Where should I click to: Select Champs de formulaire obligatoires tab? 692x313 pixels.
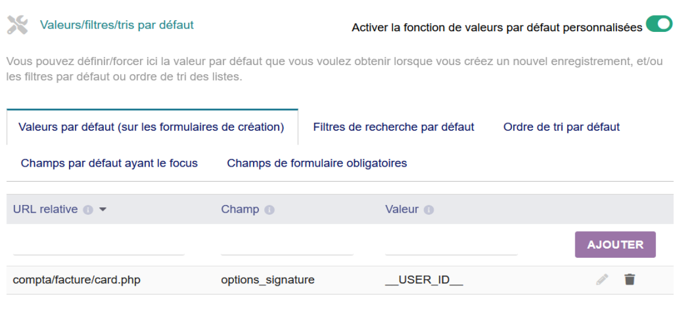pos(317,163)
